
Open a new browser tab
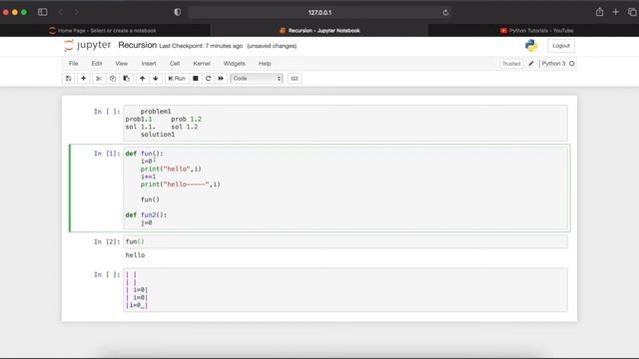point(616,12)
